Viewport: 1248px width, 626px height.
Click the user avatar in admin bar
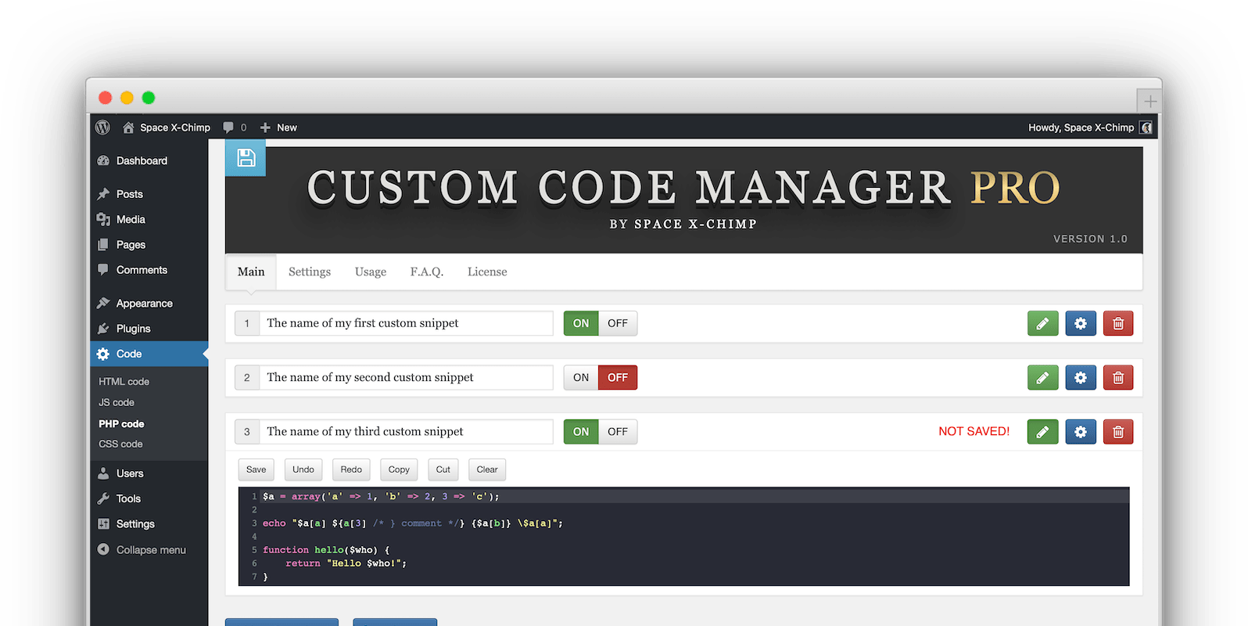coord(1146,128)
